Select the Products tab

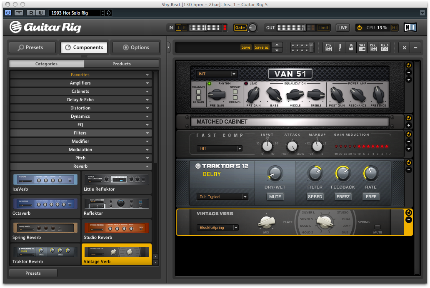click(x=122, y=64)
